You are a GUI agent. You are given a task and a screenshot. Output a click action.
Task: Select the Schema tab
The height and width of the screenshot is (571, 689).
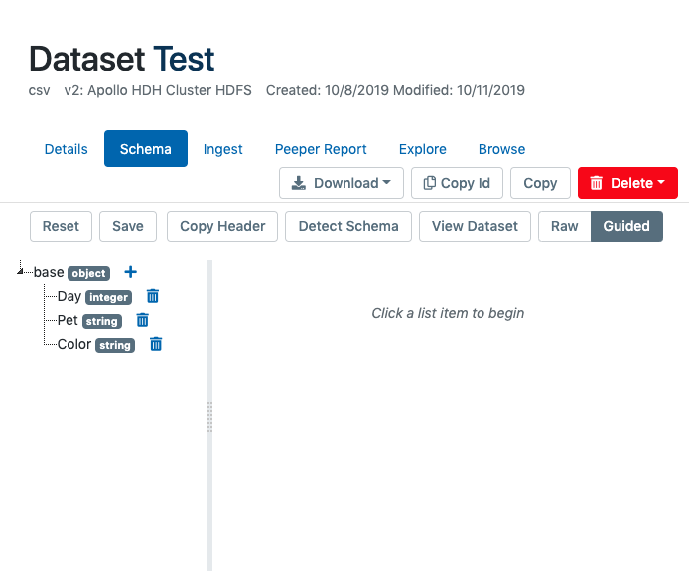[146, 149]
